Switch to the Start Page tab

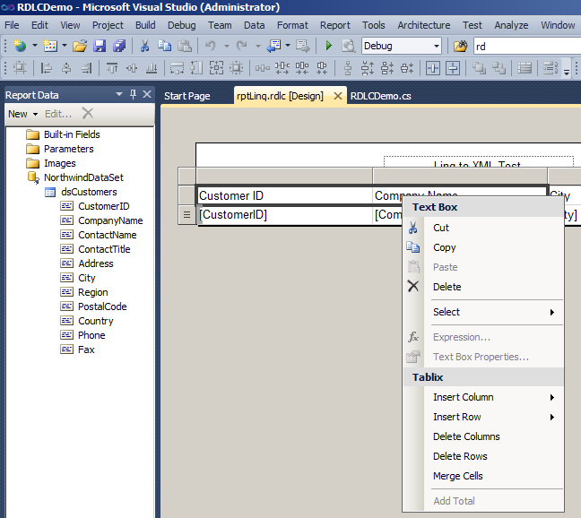(187, 96)
